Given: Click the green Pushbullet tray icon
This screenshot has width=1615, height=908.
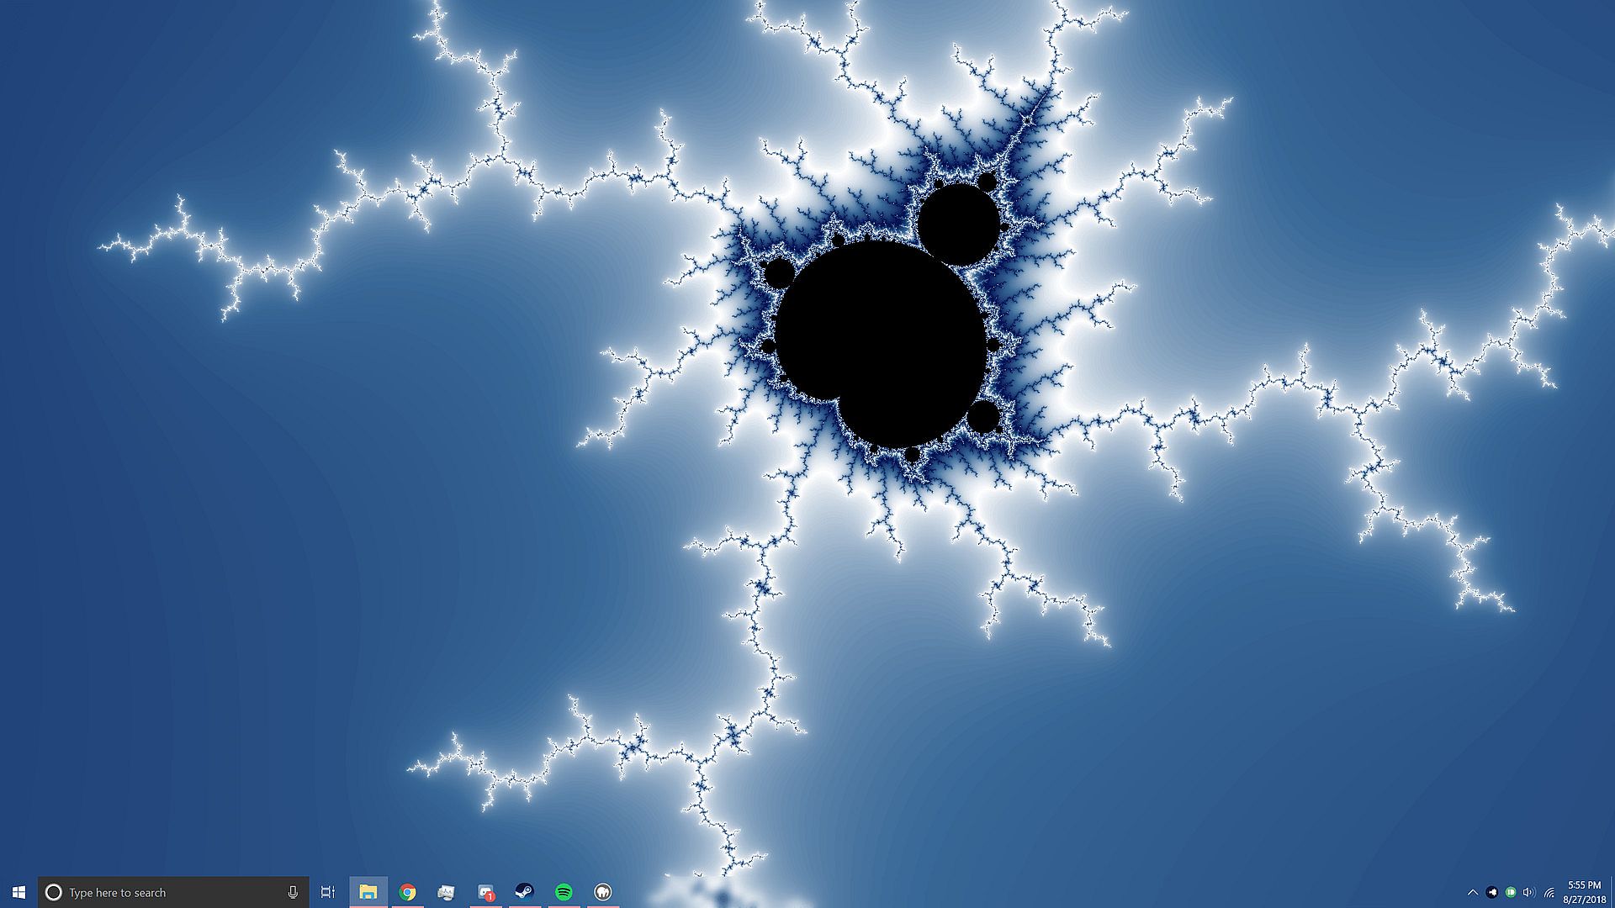Looking at the screenshot, I should [1511, 893].
